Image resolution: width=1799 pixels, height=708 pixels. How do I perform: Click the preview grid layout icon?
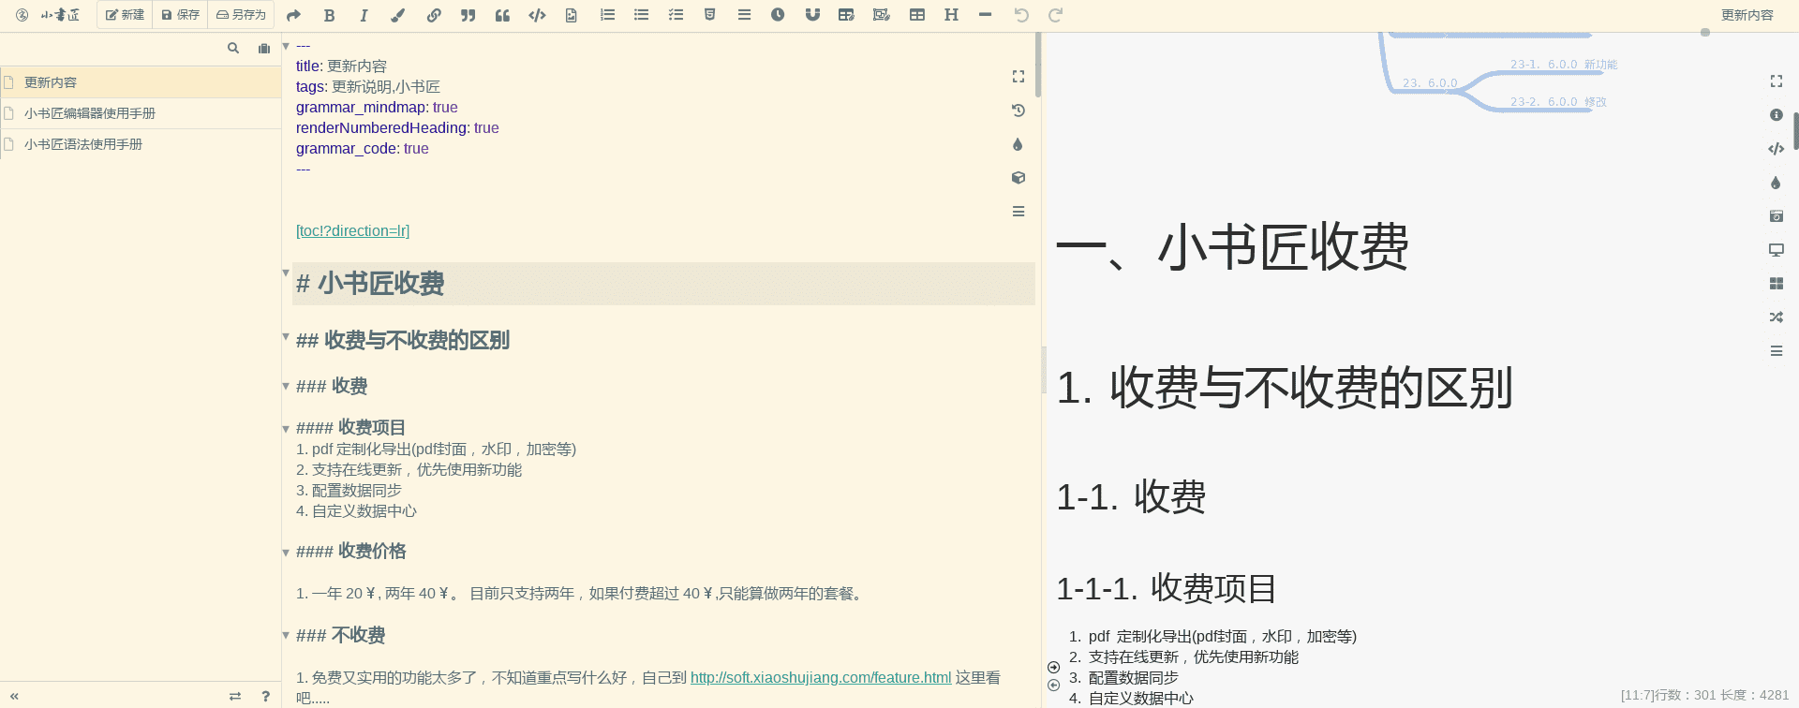tap(1777, 284)
